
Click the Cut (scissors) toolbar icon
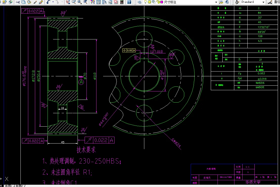18,2
